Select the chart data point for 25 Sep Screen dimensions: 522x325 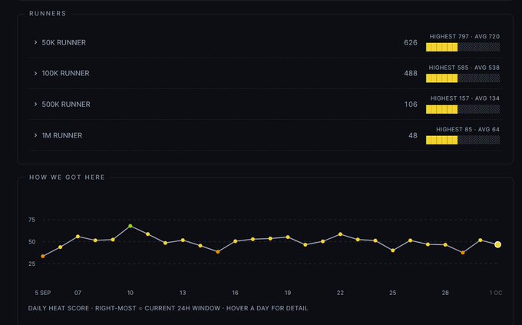(393, 250)
